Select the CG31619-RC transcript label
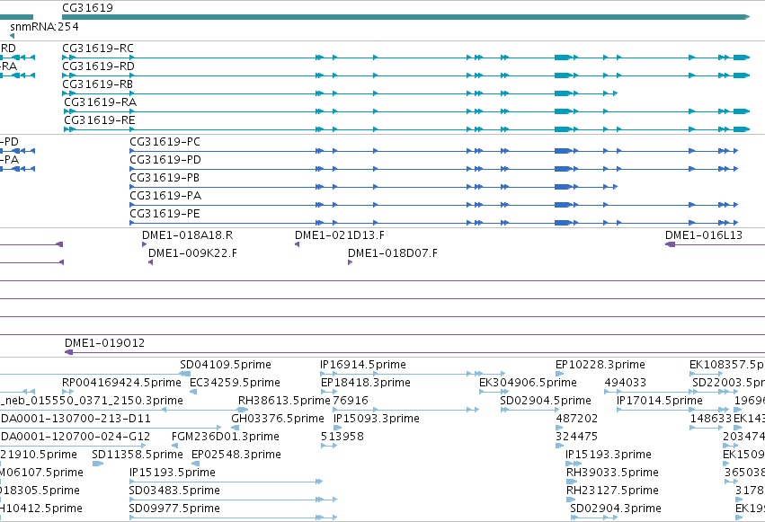The width and height of the screenshot is (765, 522). pos(98,49)
